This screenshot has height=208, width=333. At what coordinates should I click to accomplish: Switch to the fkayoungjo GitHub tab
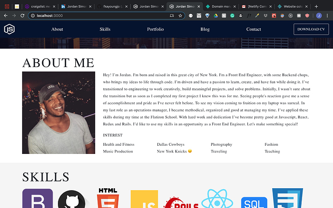pyautogui.click(x=111, y=7)
